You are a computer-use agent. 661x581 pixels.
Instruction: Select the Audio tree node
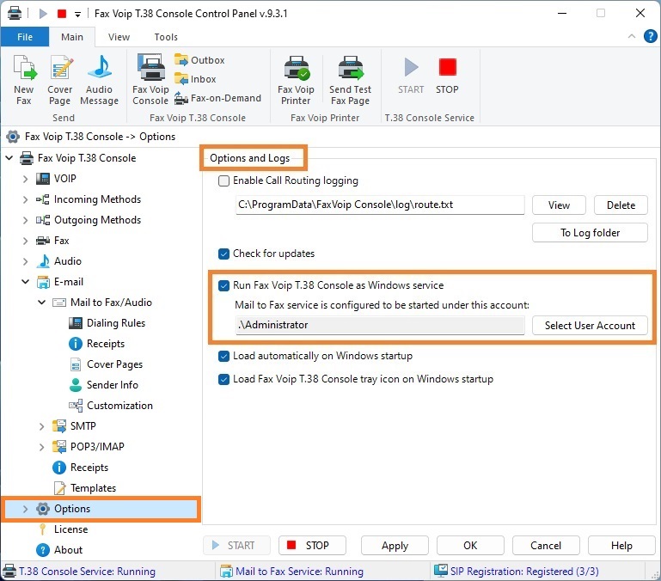pos(67,261)
